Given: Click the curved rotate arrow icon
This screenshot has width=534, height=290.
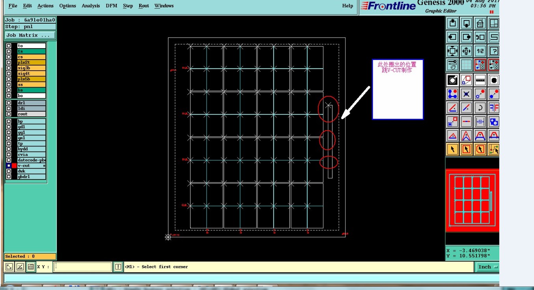Looking at the screenshot, I should coord(480,108).
